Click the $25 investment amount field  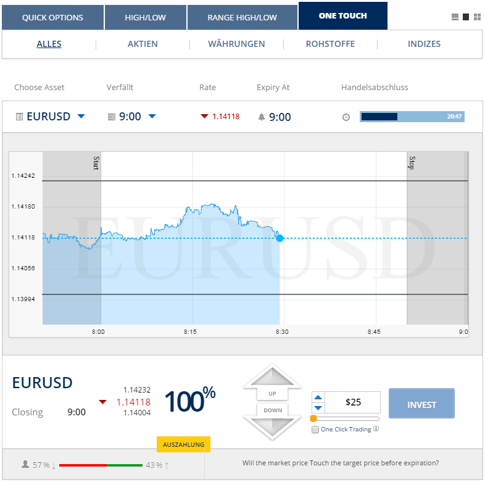coord(353,402)
